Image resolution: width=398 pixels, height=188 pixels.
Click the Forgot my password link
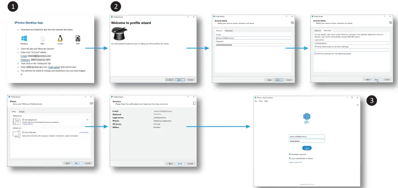point(295,162)
